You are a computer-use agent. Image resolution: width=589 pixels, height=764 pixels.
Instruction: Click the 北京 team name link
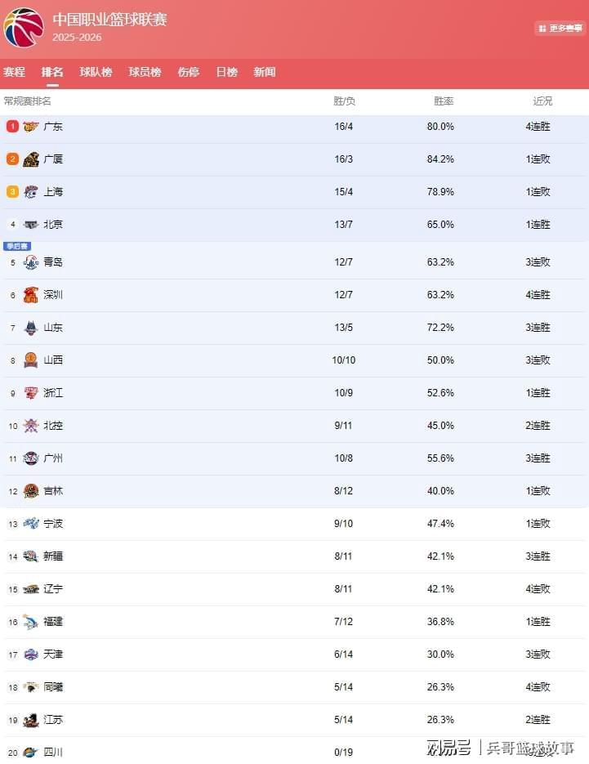coord(53,225)
